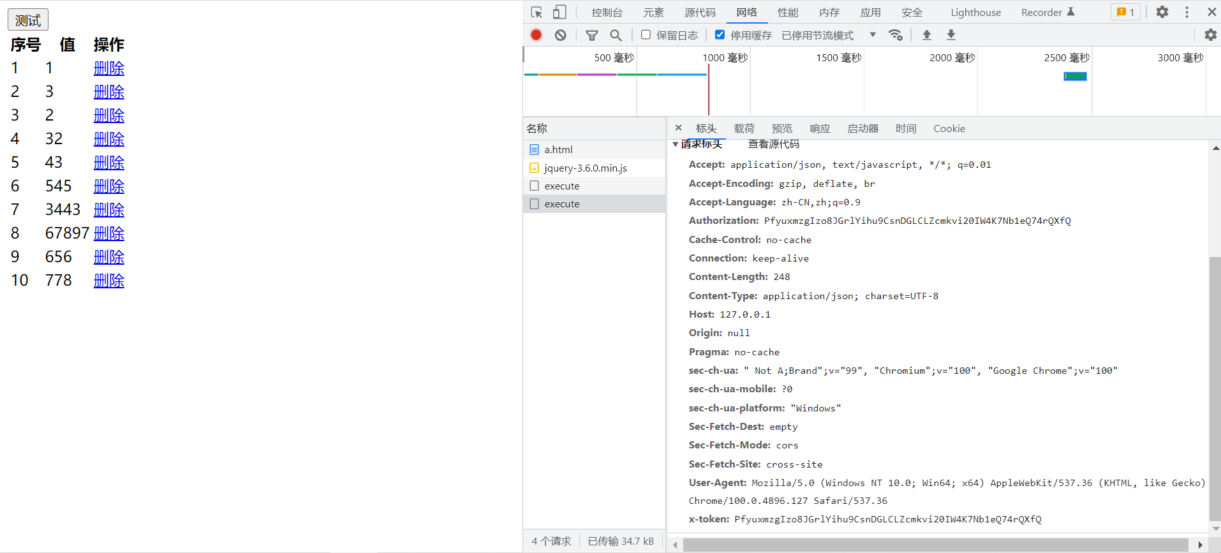Click the 名称 column header
The height and width of the screenshot is (553, 1221).
[595, 128]
